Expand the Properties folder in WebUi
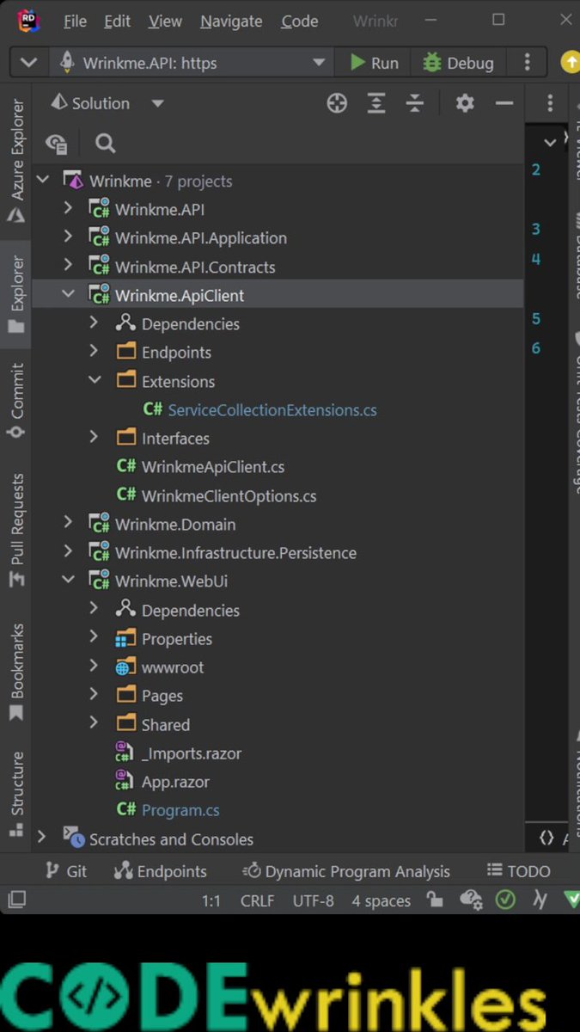This screenshot has height=1032, width=580. click(x=95, y=638)
